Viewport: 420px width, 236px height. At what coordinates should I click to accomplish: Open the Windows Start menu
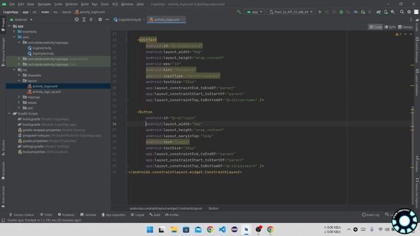(x=150, y=229)
